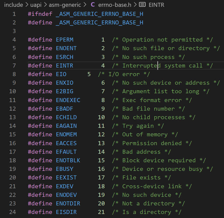Select the EISDIR macro on line 24
The image size is (224, 218).
pyautogui.click(x=66, y=212)
